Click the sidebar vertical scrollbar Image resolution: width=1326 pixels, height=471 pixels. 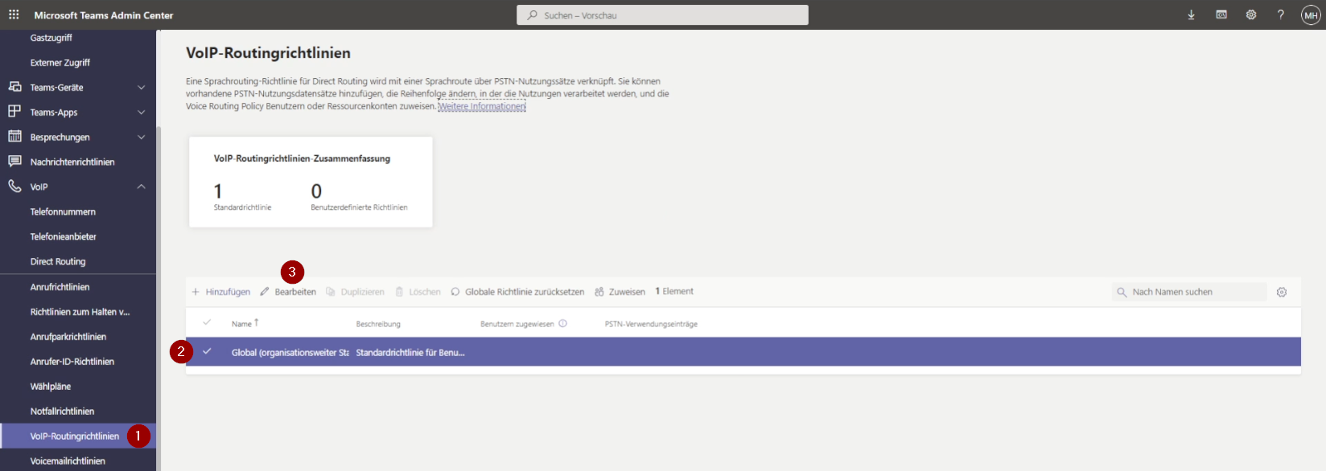(x=159, y=297)
